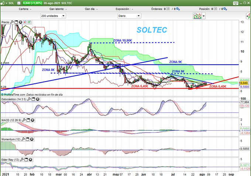Screen dimensions: 251x176
Task: Click the 6,840 (+1,86%) price badge
Action: point(32,3)
